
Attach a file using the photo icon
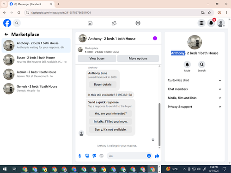click(87, 156)
